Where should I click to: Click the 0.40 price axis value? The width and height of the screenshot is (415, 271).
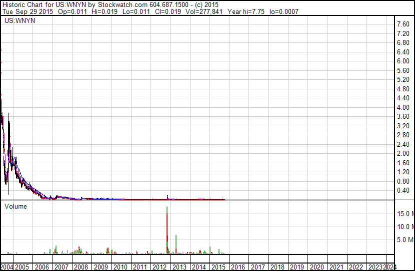pyautogui.click(x=403, y=191)
